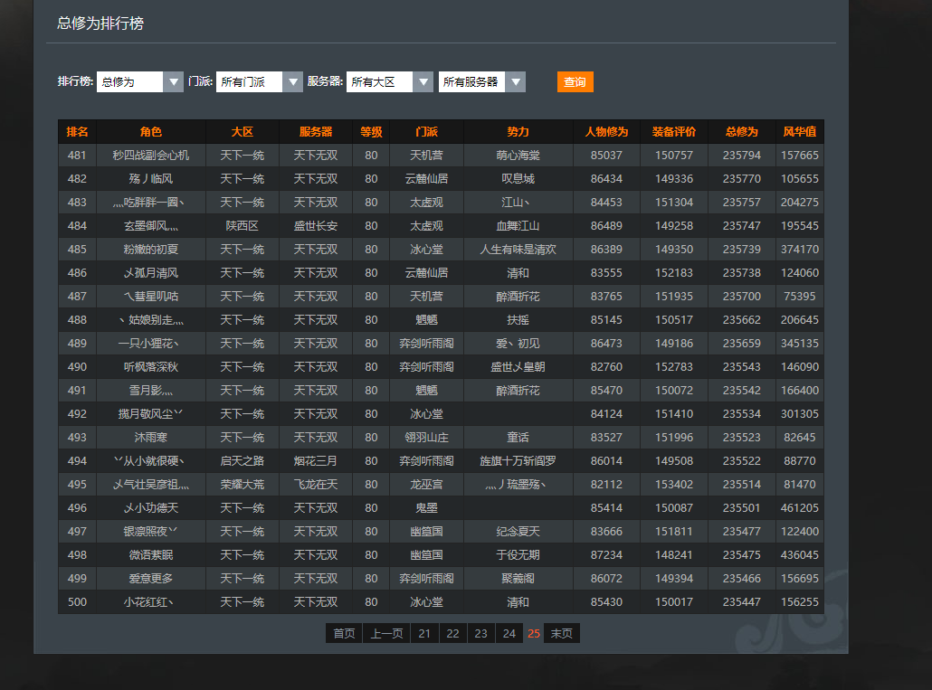The image size is (932, 690).
Task: Open the 排行榜 总修为 dropdown
Action: (140, 82)
